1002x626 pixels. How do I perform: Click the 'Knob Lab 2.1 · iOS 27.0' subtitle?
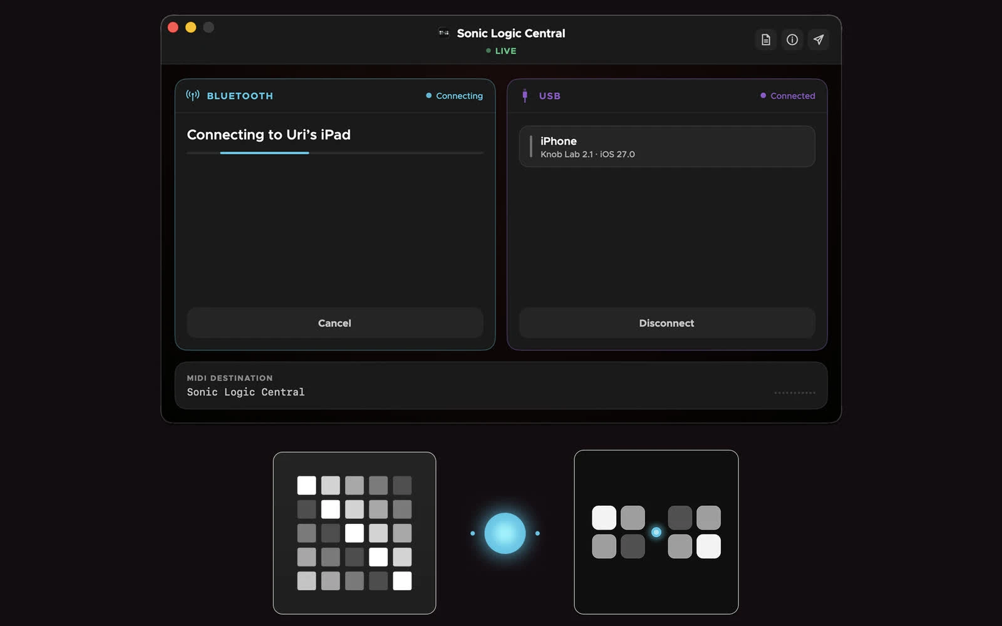[587, 155]
